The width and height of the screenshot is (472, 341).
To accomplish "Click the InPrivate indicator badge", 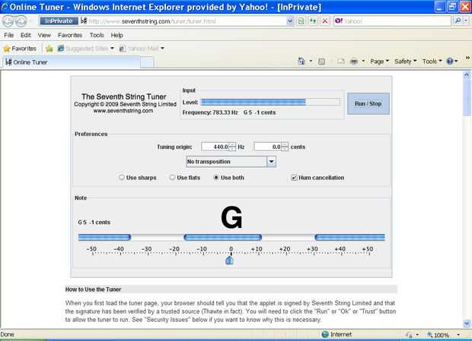I will click(x=59, y=21).
